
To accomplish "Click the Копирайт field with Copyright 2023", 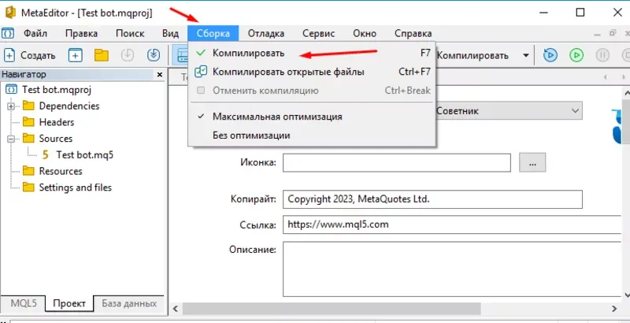I will [432, 199].
